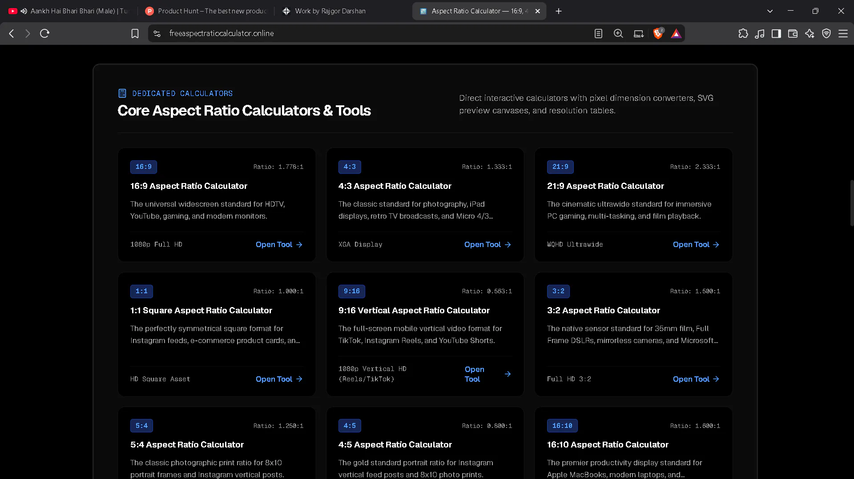This screenshot has width=854, height=479.
Task: Switch to the Aankh Hai Bhari Bhari tab
Action: coord(69,11)
